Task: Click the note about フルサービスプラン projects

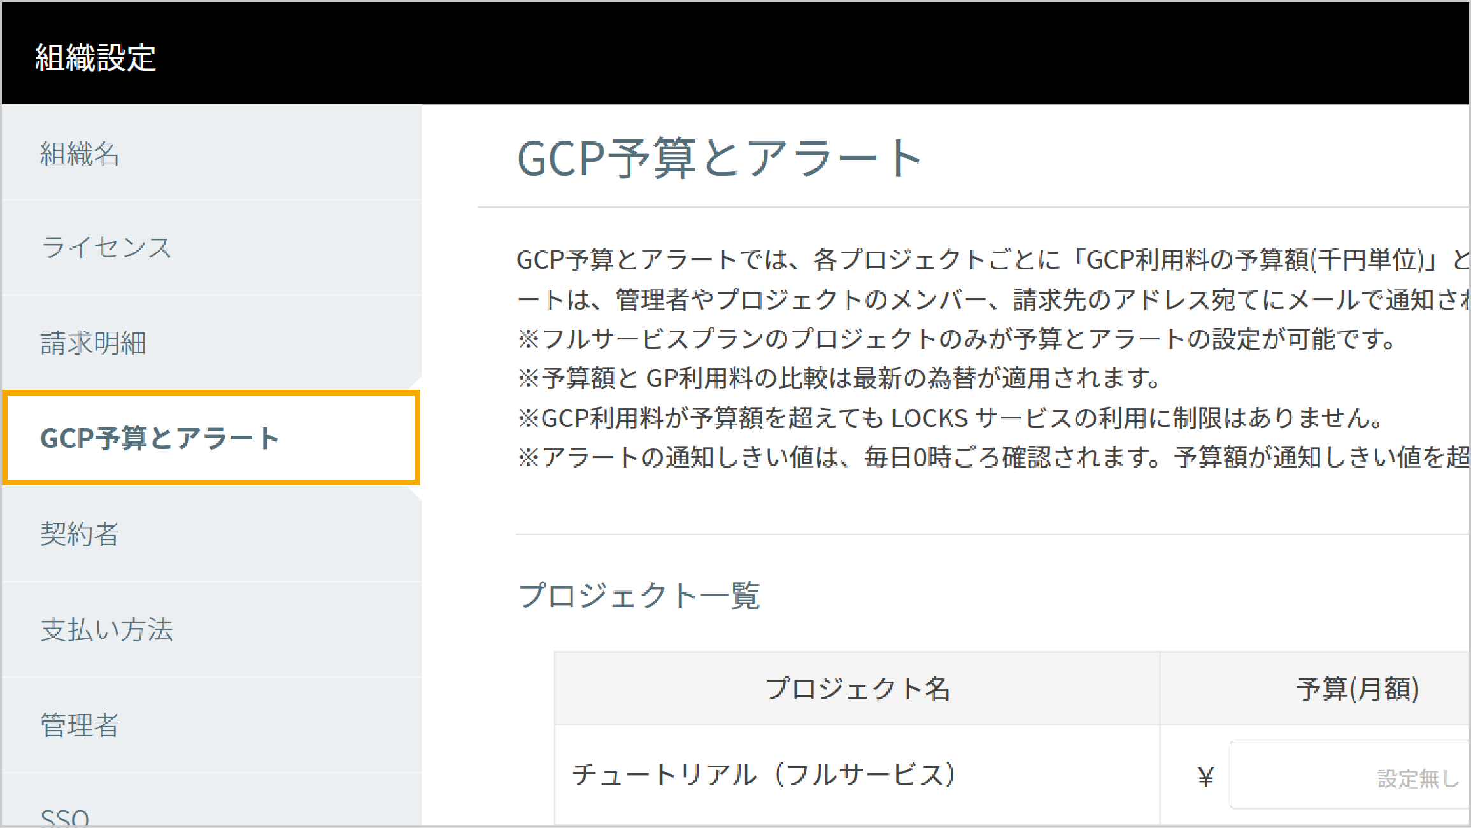Action: (956, 339)
